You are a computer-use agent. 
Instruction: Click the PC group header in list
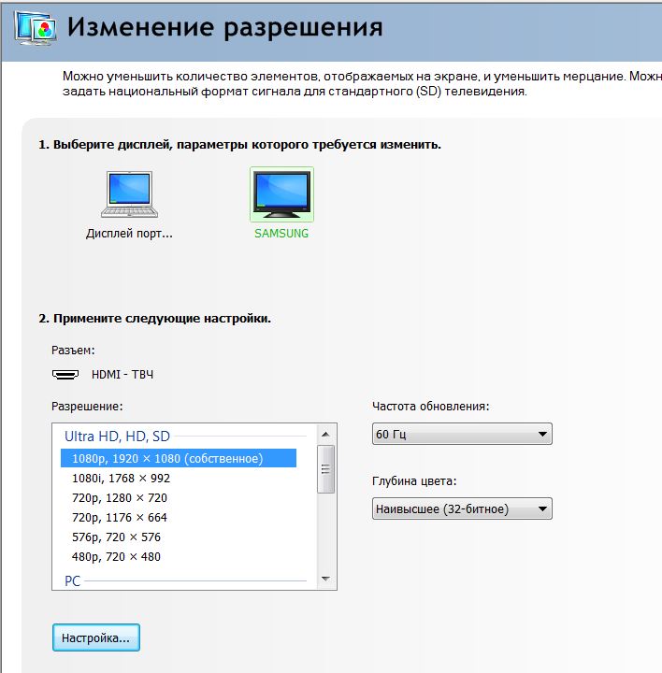(72, 580)
